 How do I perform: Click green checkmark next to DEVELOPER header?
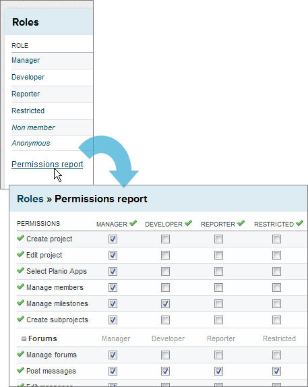pos(188,223)
